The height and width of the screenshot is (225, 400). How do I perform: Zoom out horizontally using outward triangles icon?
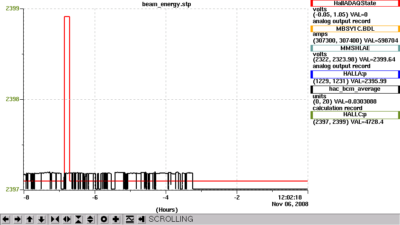pos(67,219)
